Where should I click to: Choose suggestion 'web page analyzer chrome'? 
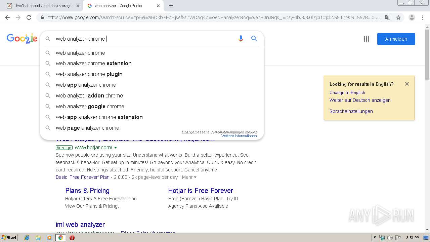pos(152,128)
